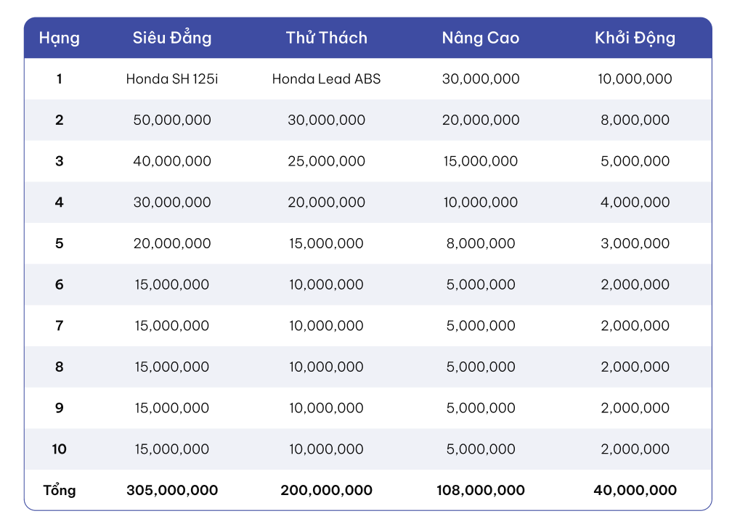732x527 pixels.
Task: Select 25,000,000 in the Thử Thách column
Action: [x=326, y=161]
